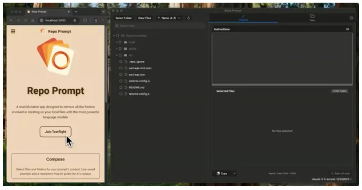Check the postcss.config.js checkbox
This screenshot has height=190, width=362.
[121, 81]
